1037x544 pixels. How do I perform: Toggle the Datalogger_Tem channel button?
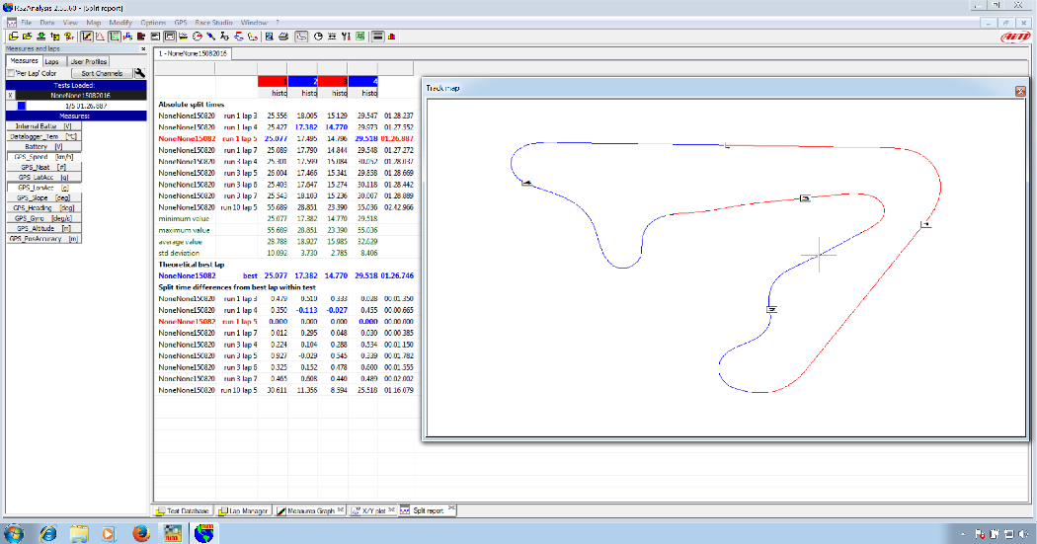[43, 136]
